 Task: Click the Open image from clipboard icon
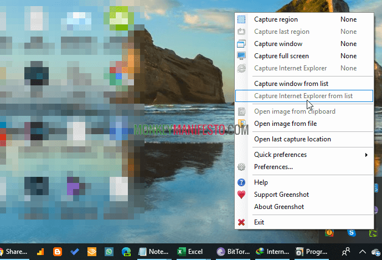coord(241,111)
